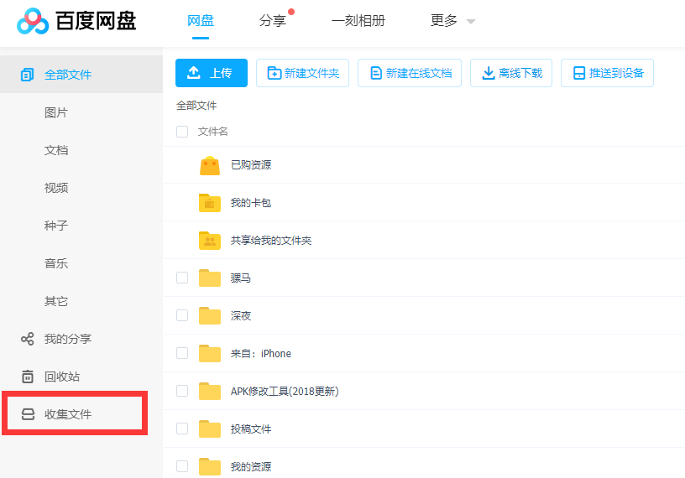
Task: Click the 全部文件 breadcrumb link
Action: pos(196,105)
